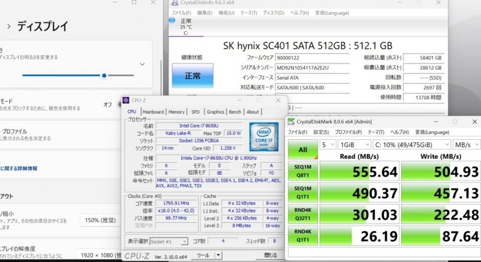Click the Level 3 cache value 8 MBytes
Screen dimensions: 481x262
pos(241,226)
